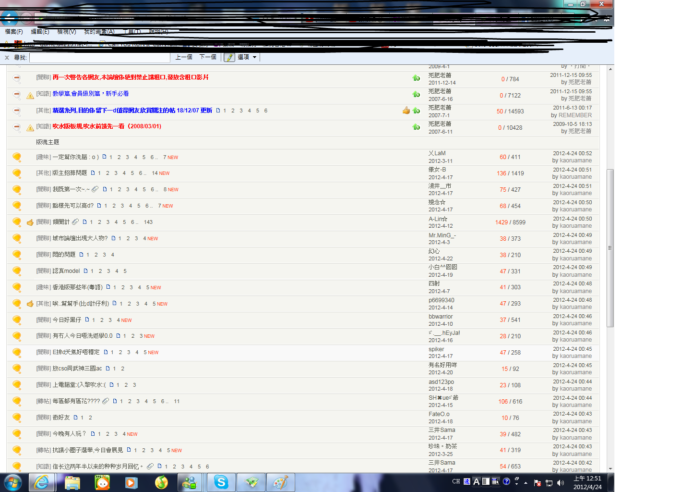Open the 編輯(E) menu
Screen dimensions: 681x492
(x=40, y=32)
